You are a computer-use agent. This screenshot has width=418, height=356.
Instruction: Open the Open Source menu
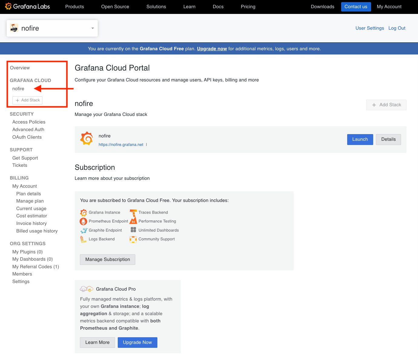click(x=115, y=7)
